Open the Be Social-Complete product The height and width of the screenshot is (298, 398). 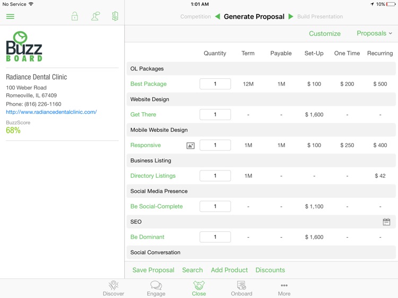point(157,206)
